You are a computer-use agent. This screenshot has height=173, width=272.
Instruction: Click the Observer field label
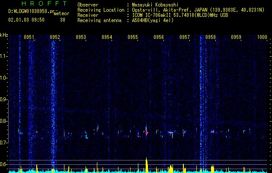pyautogui.click(x=88, y=5)
